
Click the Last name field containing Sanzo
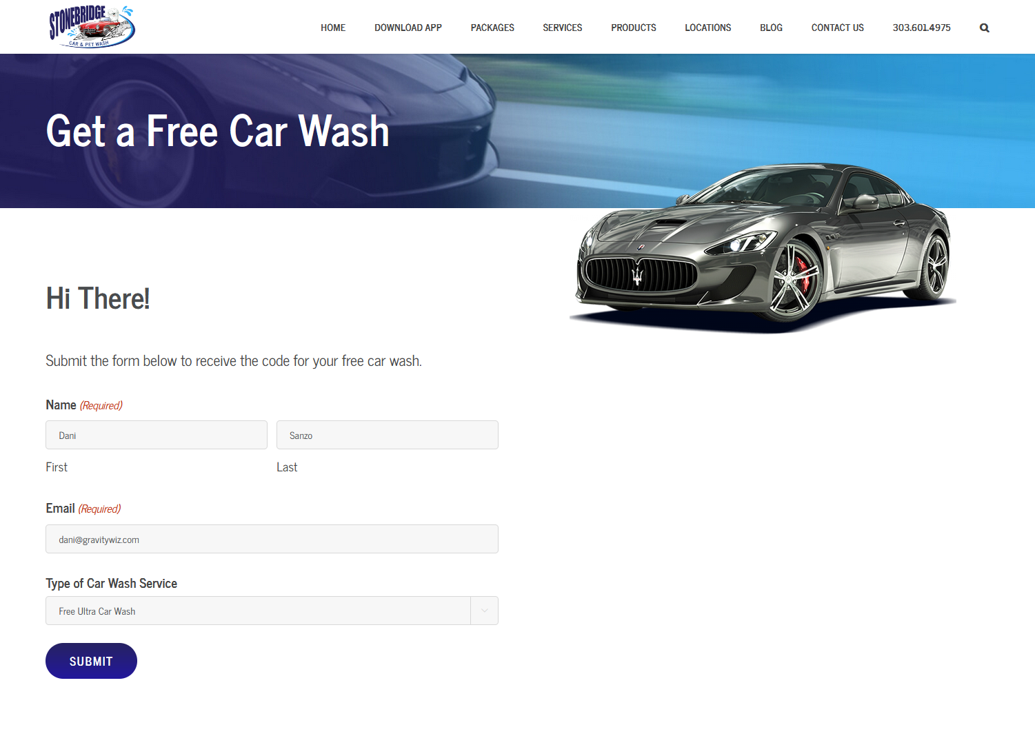click(x=388, y=435)
